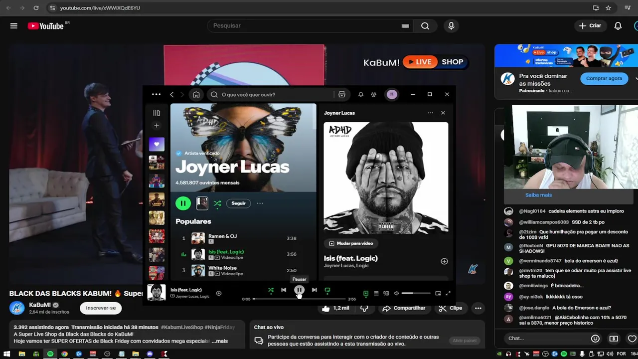This screenshot has height=359, width=638.
Task: Mute Spotify volume speaker icon
Action: 396,293
